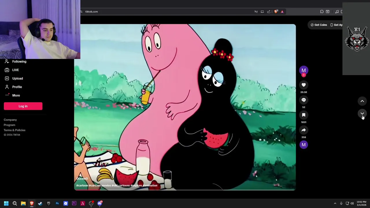Open creator's purple M avatar profile

point(304,70)
